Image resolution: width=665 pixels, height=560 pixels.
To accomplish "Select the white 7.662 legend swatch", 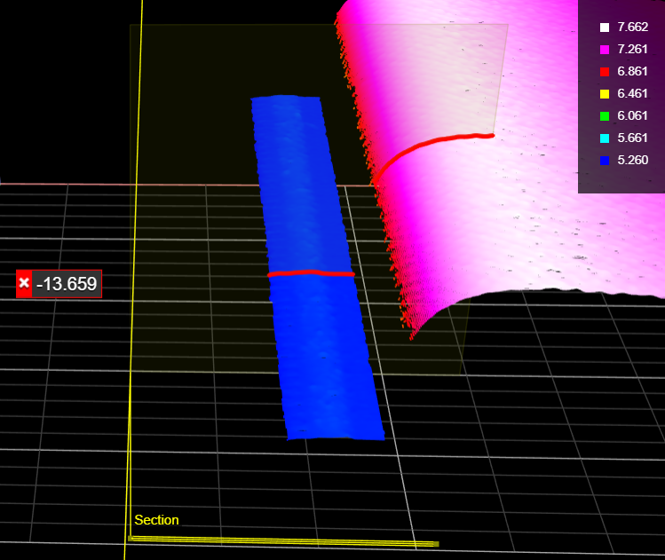I will click(x=605, y=28).
